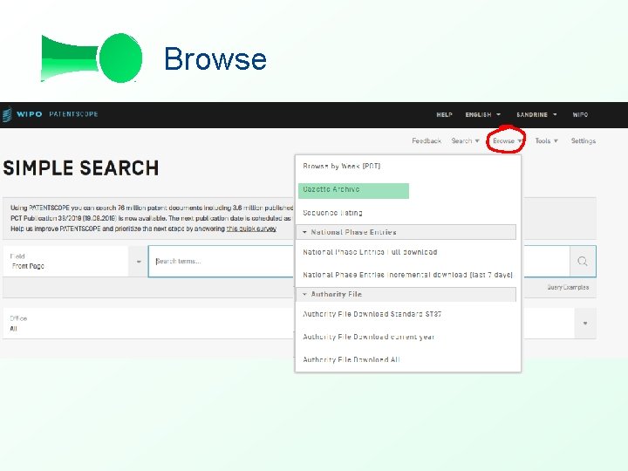Select Authority File Download All
Viewport: 628px width, 471px height.
click(352, 359)
